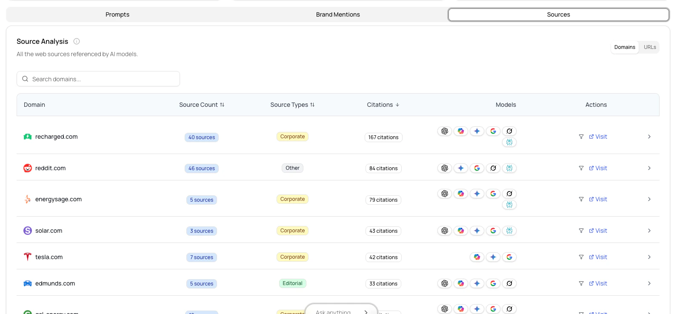Open the Prompts tab
677x314 pixels.
pos(117,14)
